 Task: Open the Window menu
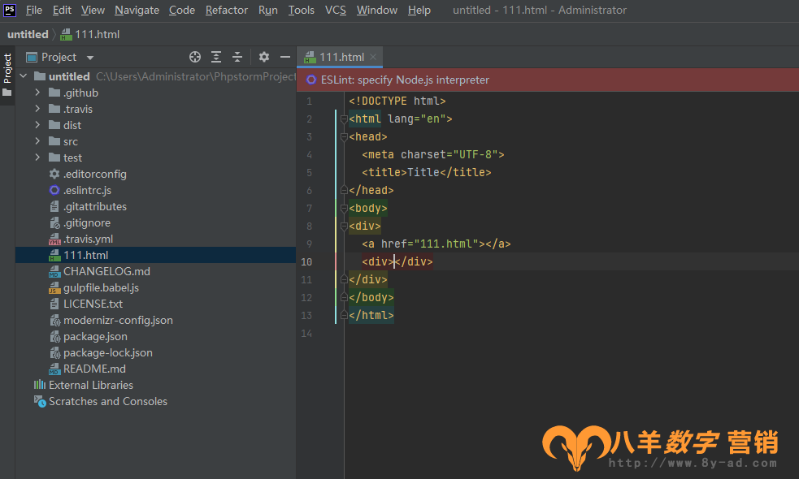[x=376, y=11]
